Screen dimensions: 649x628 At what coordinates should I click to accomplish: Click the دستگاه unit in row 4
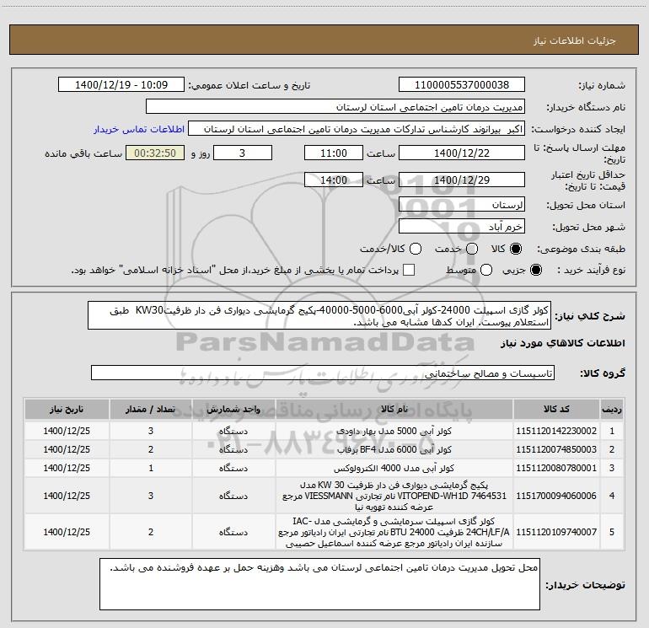(233, 496)
